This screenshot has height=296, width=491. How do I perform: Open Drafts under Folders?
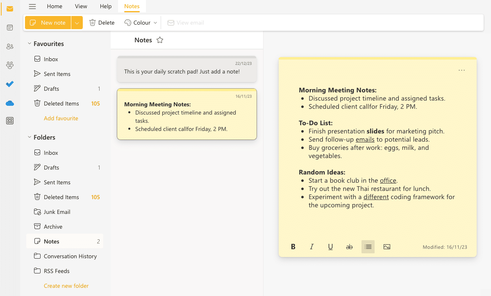[65, 167]
